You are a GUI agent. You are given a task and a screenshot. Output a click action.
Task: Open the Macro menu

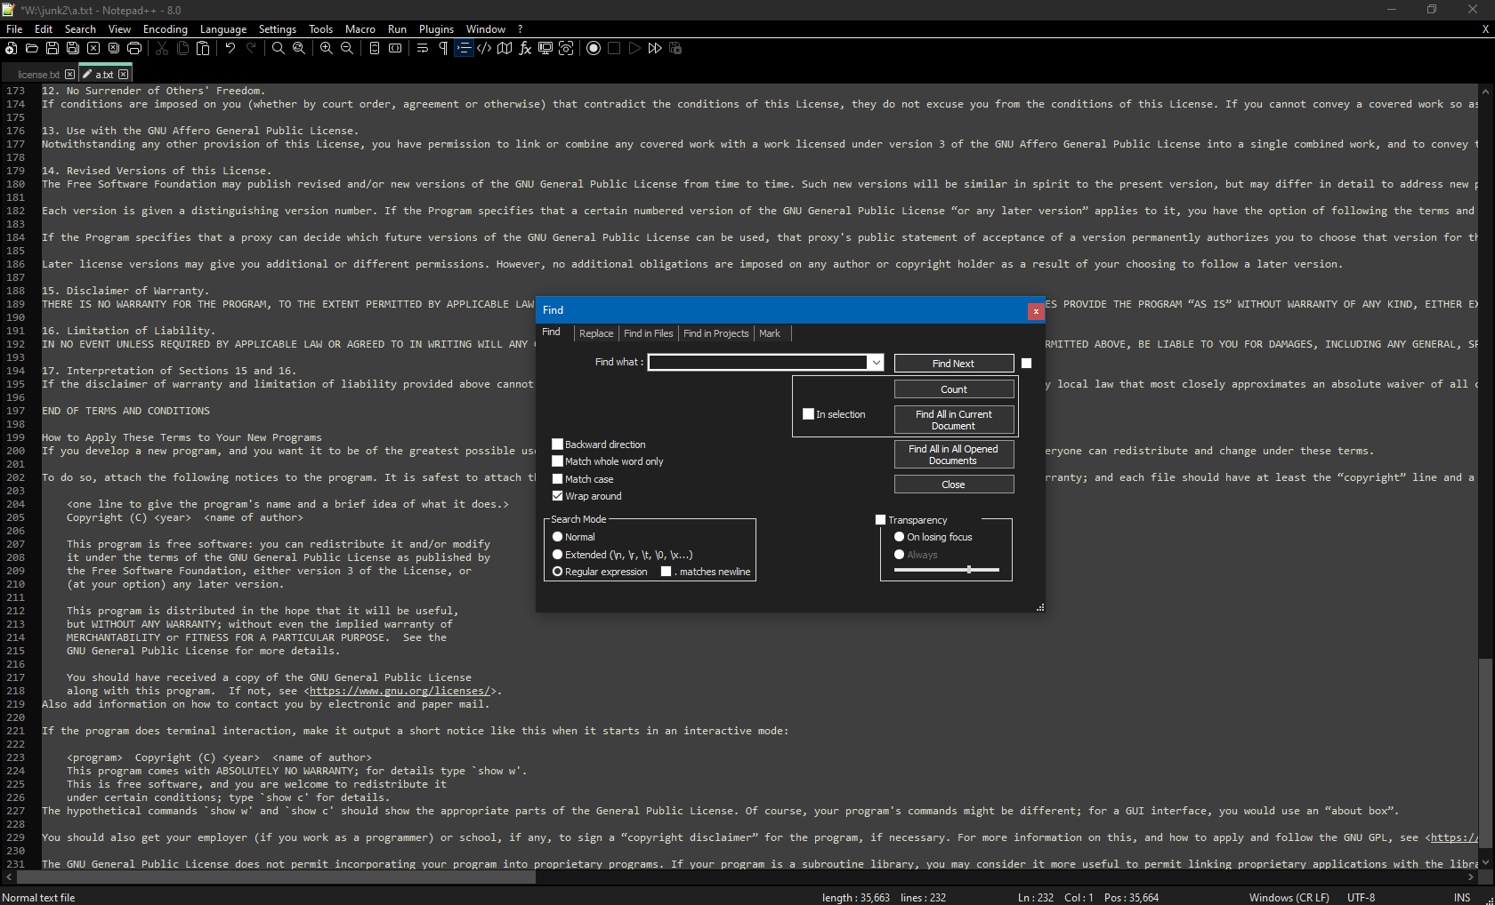(x=360, y=29)
